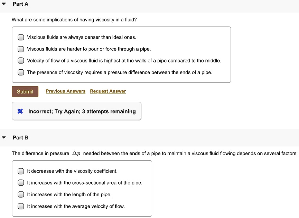The image size is (299, 218).
Task: Tick 'Velocity of flow highest at walls' checkbox
Action: point(21,61)
